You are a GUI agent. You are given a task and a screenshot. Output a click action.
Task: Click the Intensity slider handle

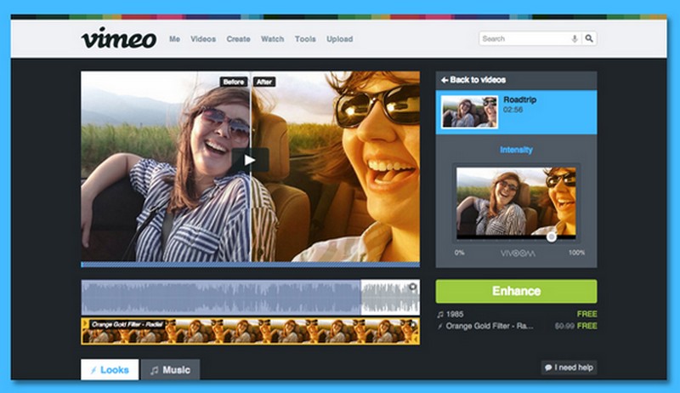tap(552, 236)
